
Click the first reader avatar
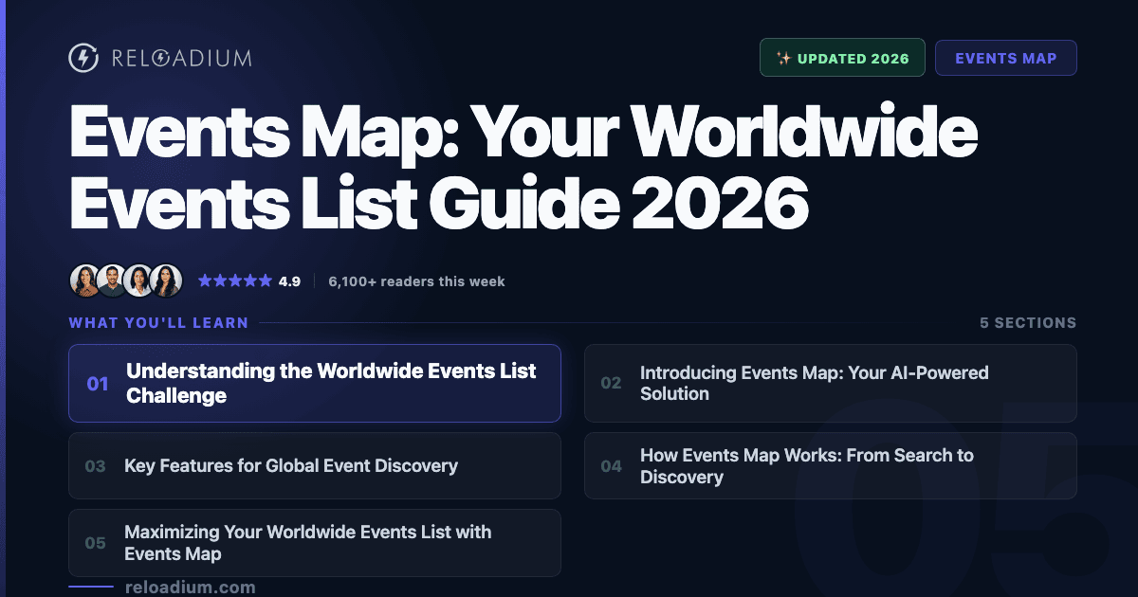pyautogui.click(x=84, y=280)
